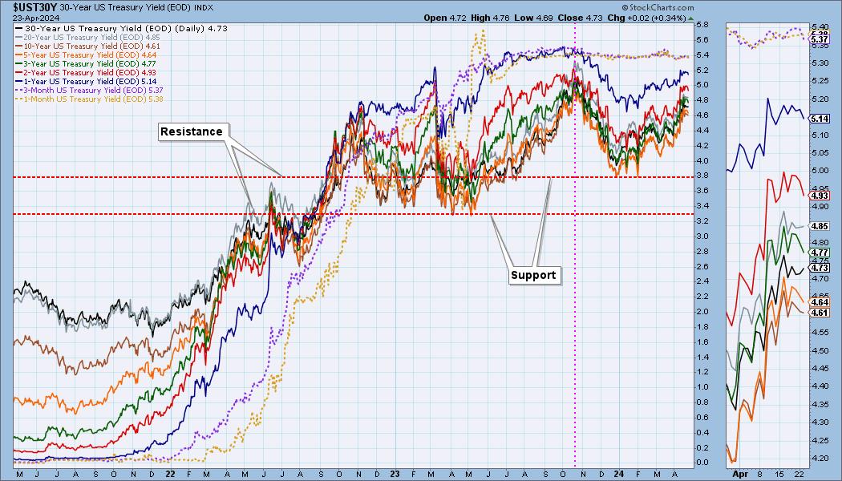Click the High 4.76 value in the header
The image size is (842, 481).
coord(490,18)
